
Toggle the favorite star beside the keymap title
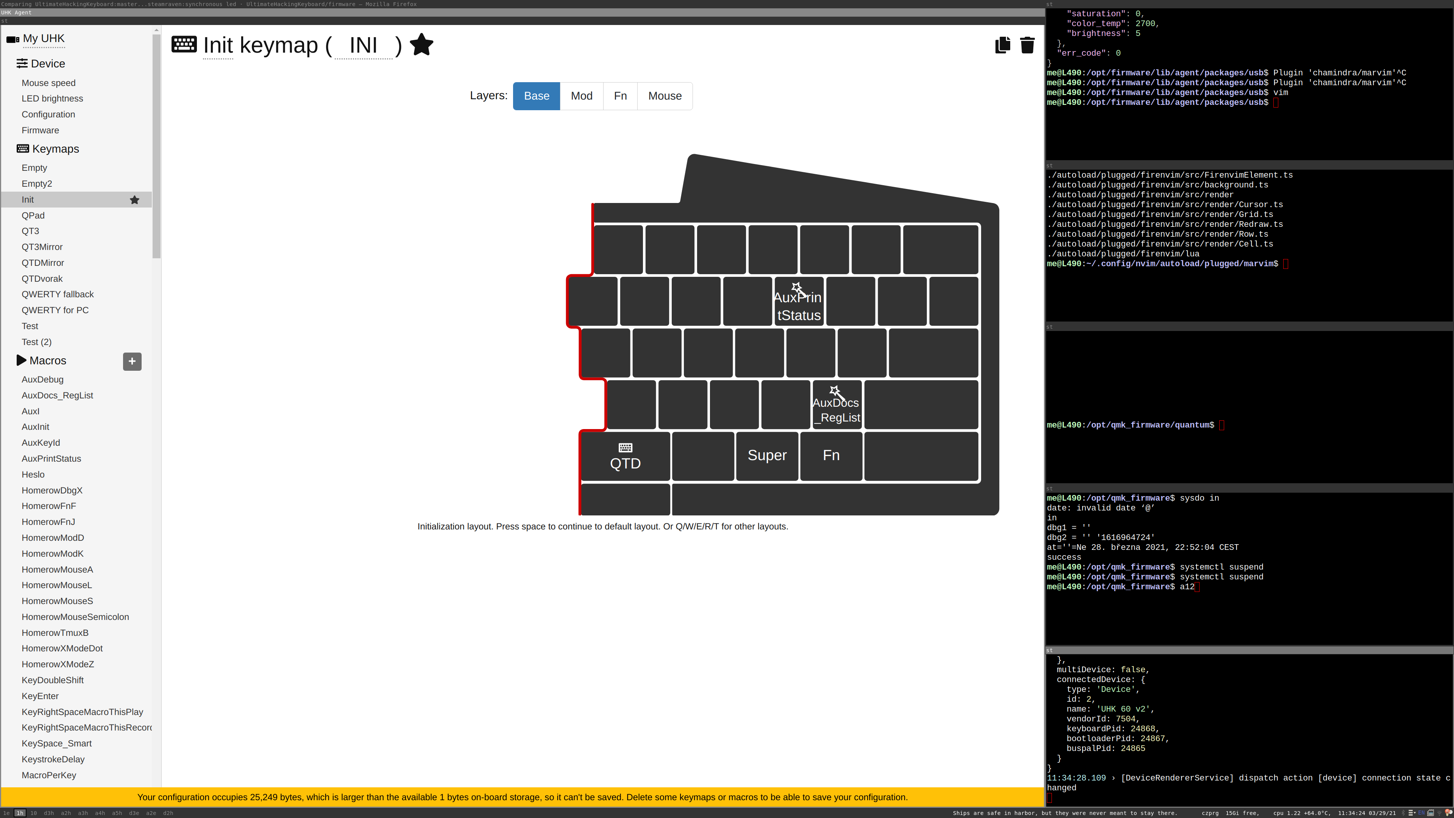click(x=421, y=45)
